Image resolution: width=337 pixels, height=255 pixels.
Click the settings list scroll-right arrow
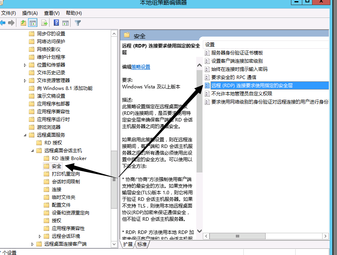(325, 236)
